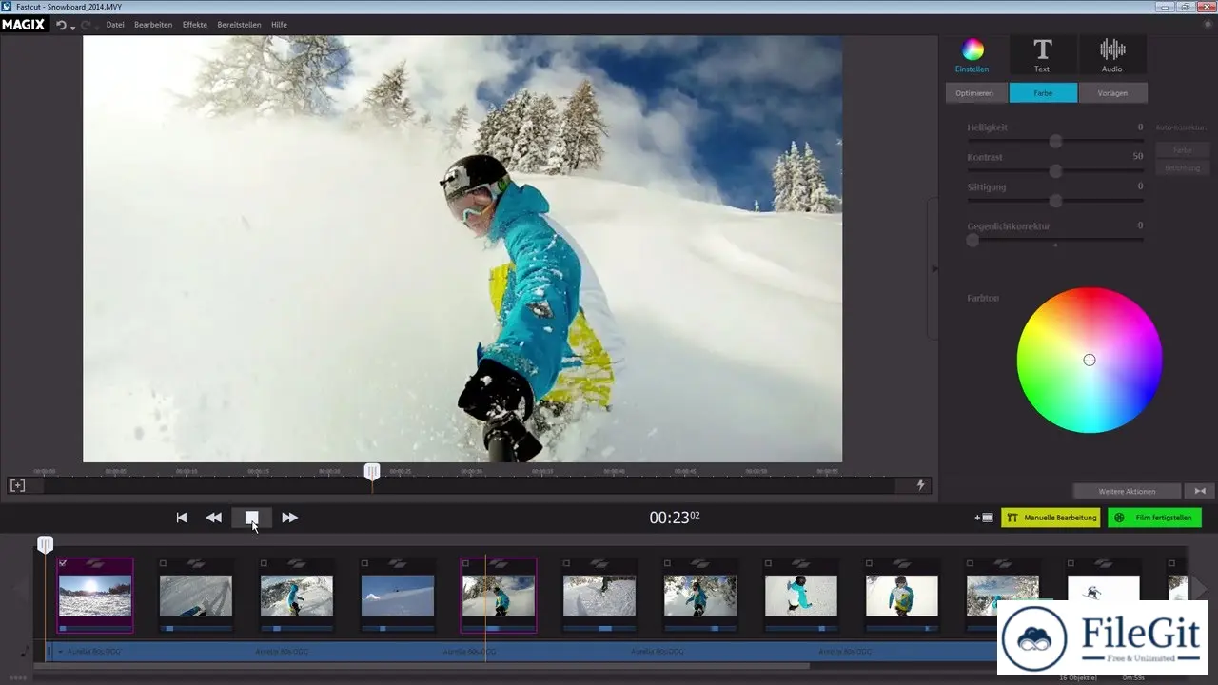The image size is (1218, 685).
Task: Select the first clip thumbnail with sun
Action: 95,596
